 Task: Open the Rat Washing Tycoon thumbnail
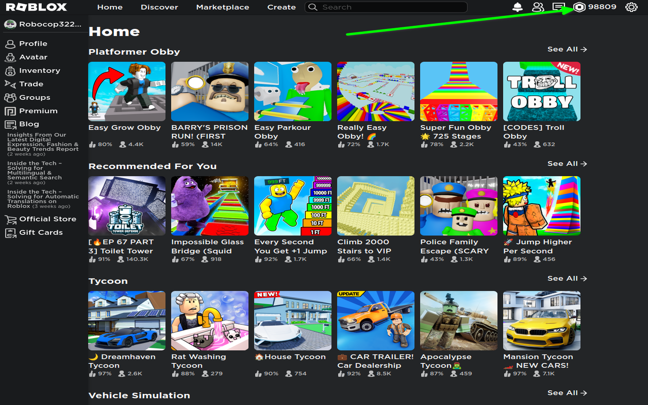click(x=210, y=320)
